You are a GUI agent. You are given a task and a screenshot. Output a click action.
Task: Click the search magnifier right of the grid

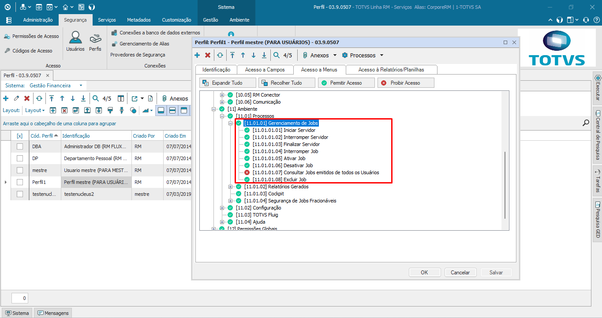[586, 123]
